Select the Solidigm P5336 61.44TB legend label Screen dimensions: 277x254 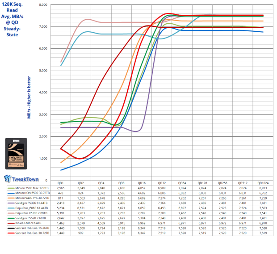pyautogui.click(x=31, y=203)
